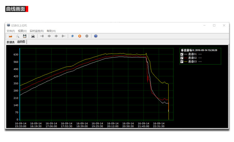This screenshot has height=142, width=234.
Task: Click the open file folder icon
Action: point(10,36)
